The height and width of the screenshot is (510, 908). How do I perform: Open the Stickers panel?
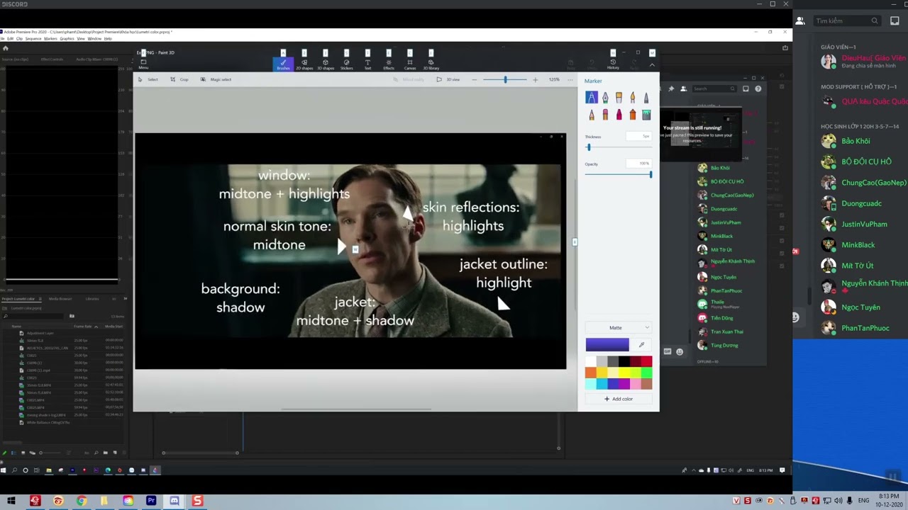click(347, 63)
